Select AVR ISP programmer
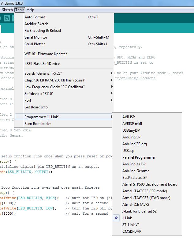The width and height of the screenshot is (194, 241). pyautogui.click(x=147, y=117)
